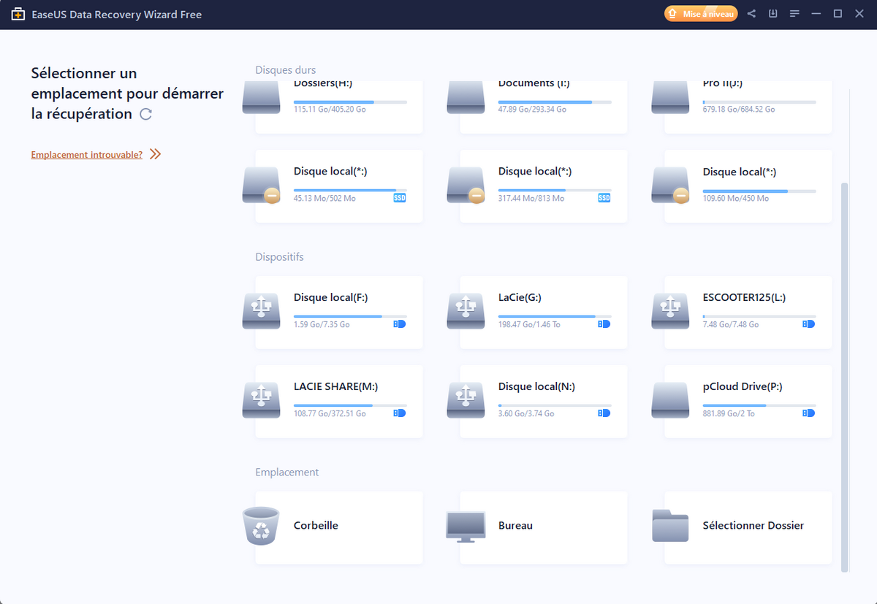Click the '198.47 Go/1.46 To' size text
Image resolution: width=877 pixels, height=604 pixels.
click(x=529, y=324)
